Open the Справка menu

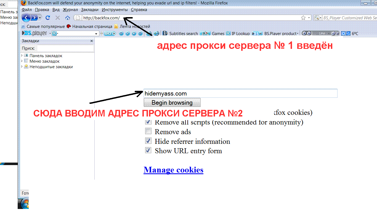(139, 10)
